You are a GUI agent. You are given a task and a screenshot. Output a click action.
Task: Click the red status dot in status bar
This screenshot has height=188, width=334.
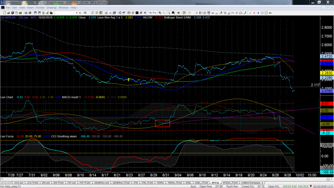click(311, 186)
